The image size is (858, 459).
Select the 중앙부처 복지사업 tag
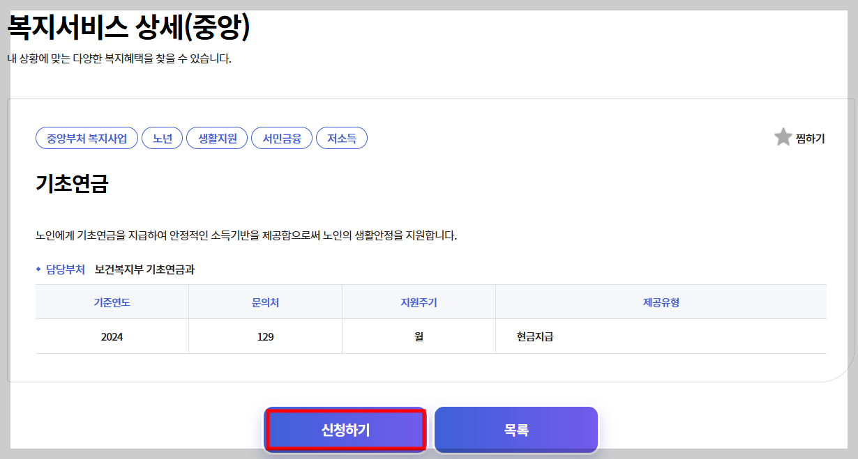pyautogui.click(x=87, y=139)
